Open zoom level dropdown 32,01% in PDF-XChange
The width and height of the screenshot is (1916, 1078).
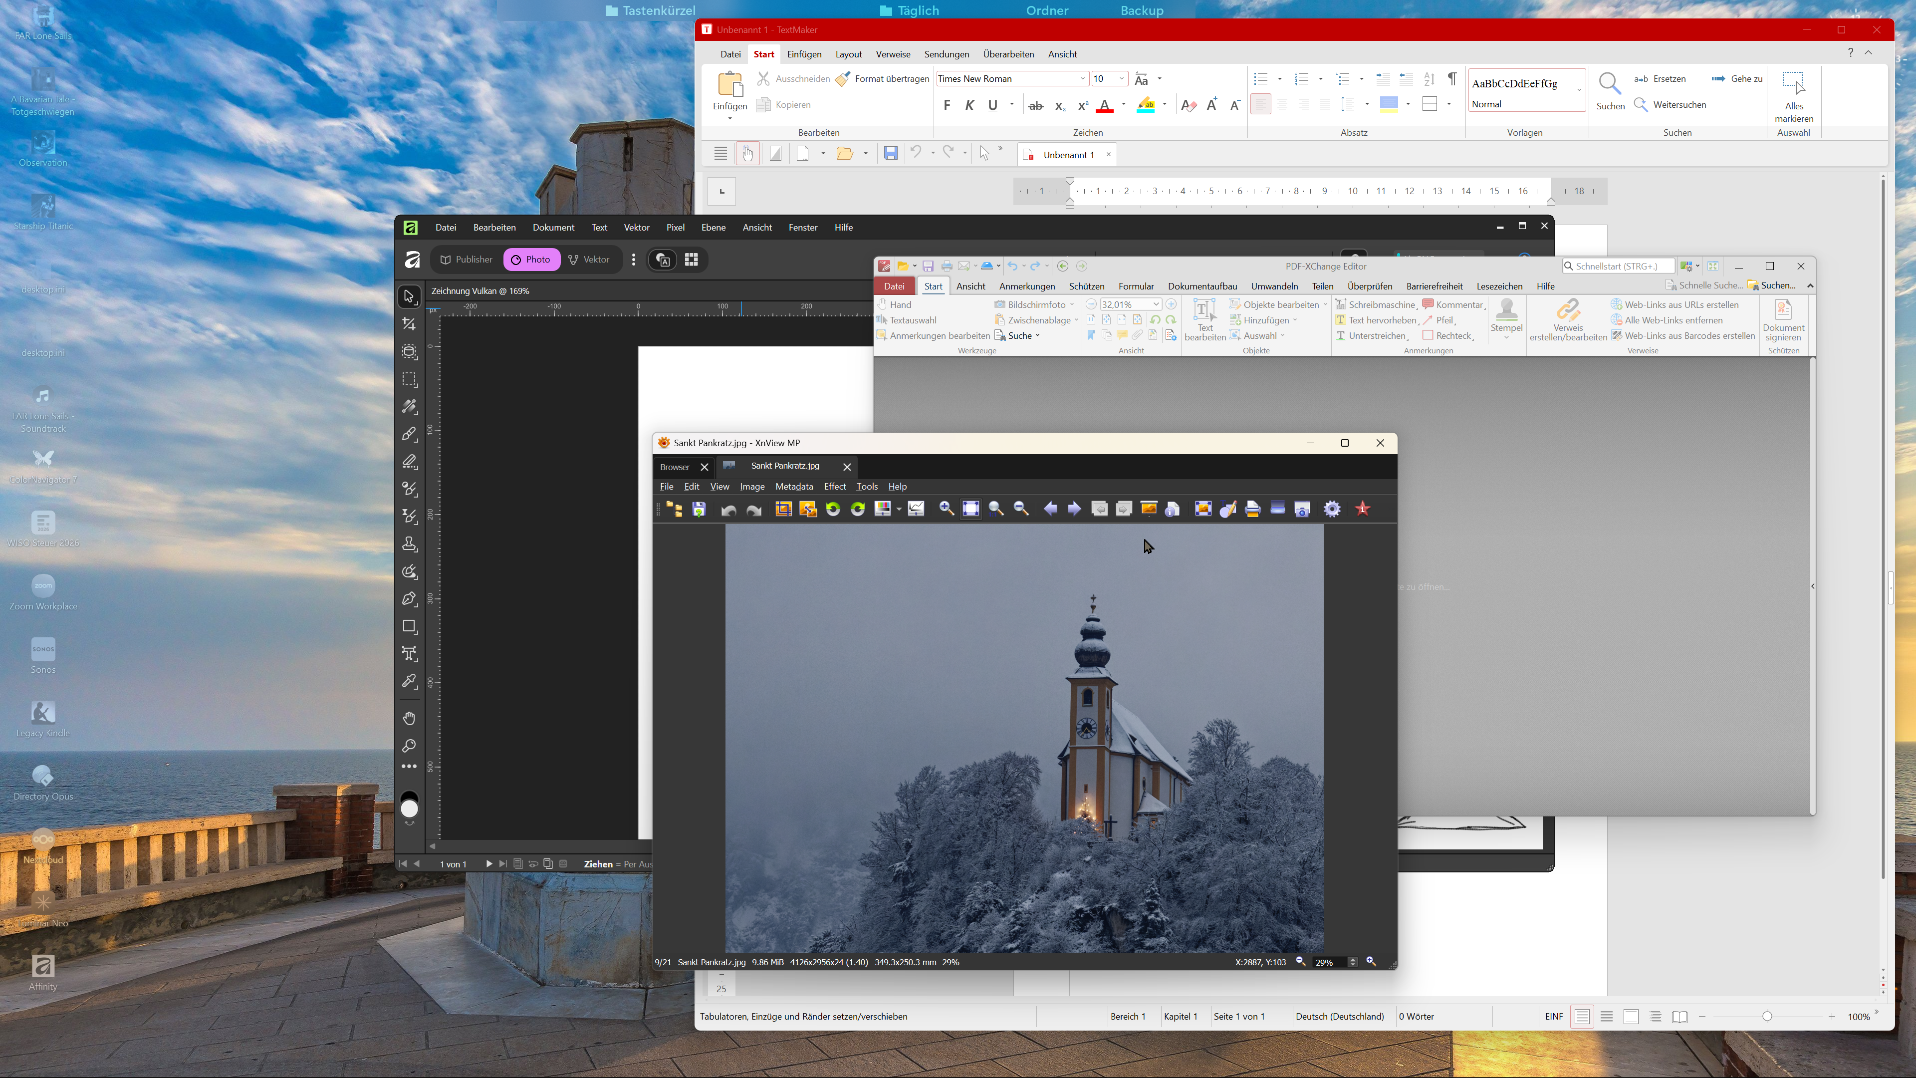pos(1156,305)
